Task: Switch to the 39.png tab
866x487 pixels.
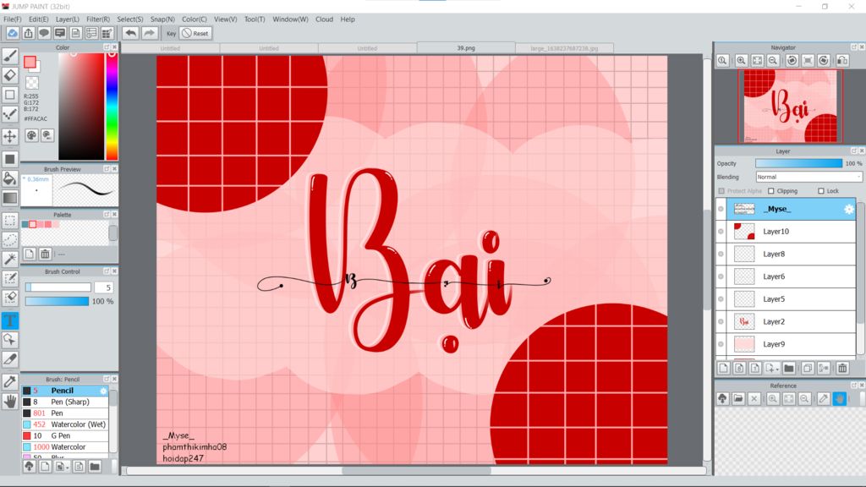Action: click(466, 48)
